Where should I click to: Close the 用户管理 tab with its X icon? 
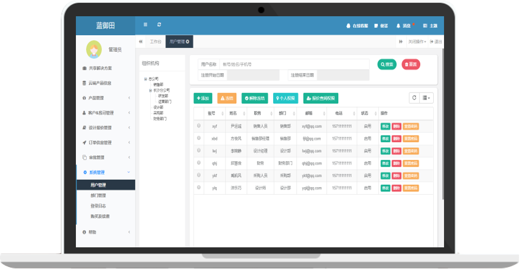pos(188,42)
